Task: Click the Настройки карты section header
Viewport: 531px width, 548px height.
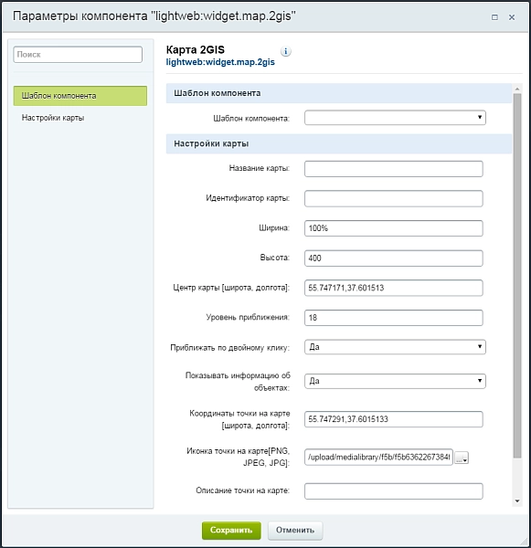Action: pyautogui.click(x=338, y=143)
